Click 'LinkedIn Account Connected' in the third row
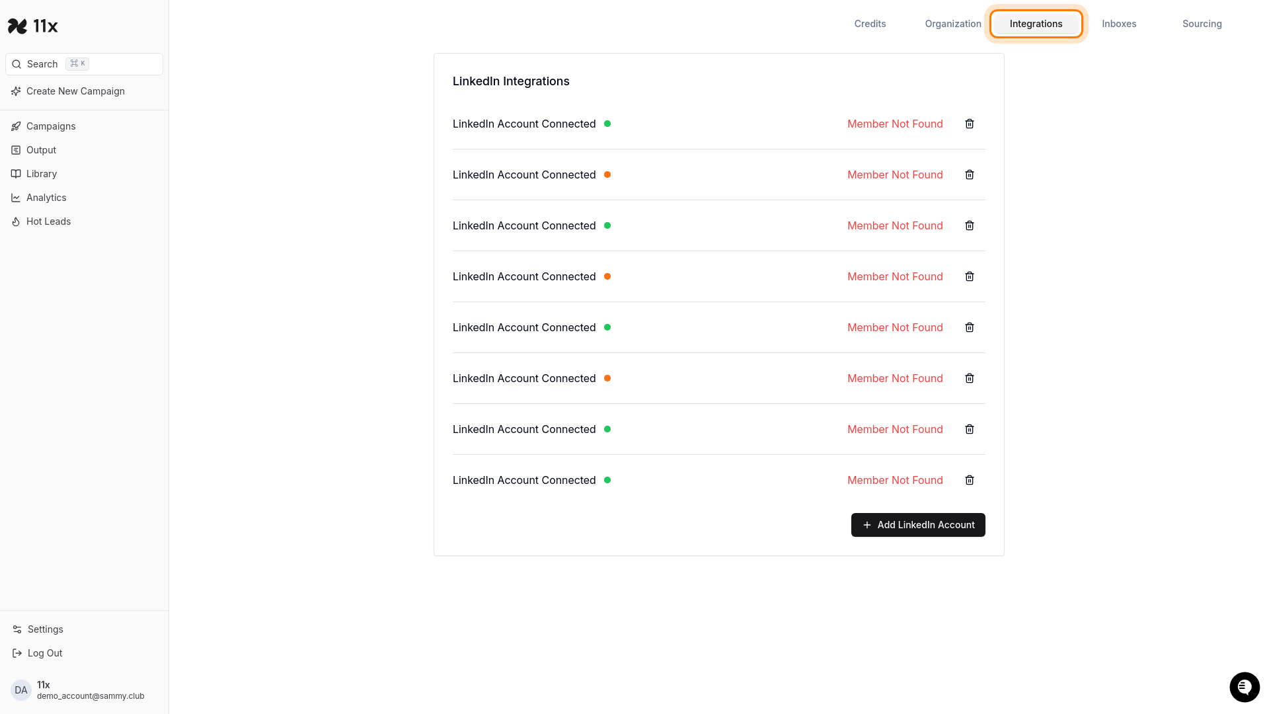 click(x=524, y=225)
